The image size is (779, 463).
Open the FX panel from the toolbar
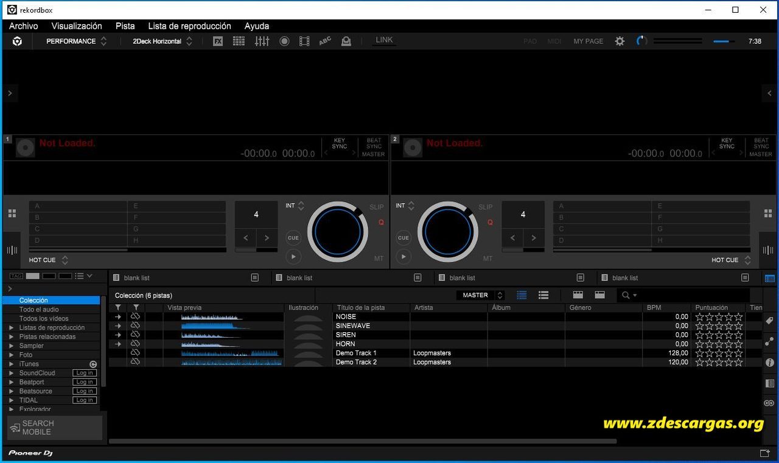(218, 41)
